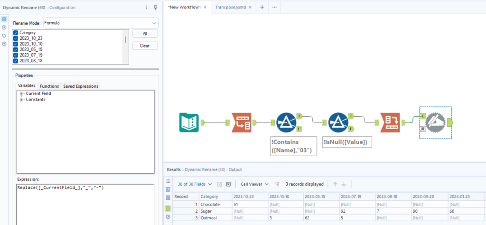Select the Input Data tool on canvas
Screen dimensions: 486x225
(x=190, y=123)
